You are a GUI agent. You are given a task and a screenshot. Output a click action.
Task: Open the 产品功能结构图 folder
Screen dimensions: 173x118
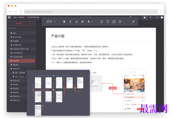pos(21,53)
